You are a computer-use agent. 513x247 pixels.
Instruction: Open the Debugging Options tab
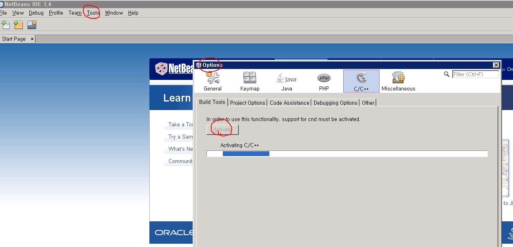click(335, 103)
